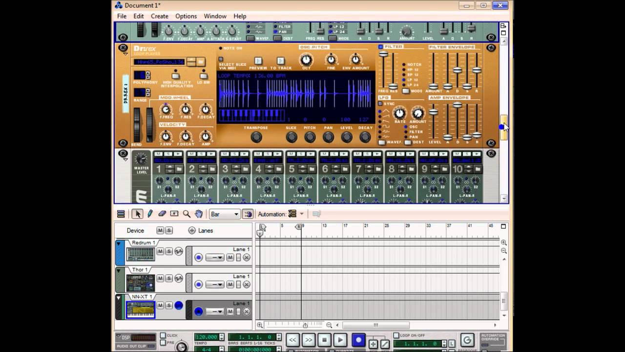Viewport: 625px width, 352px height.
Task: Select the Razor tool next to Eraser
Action: click(x=174, y=214)
